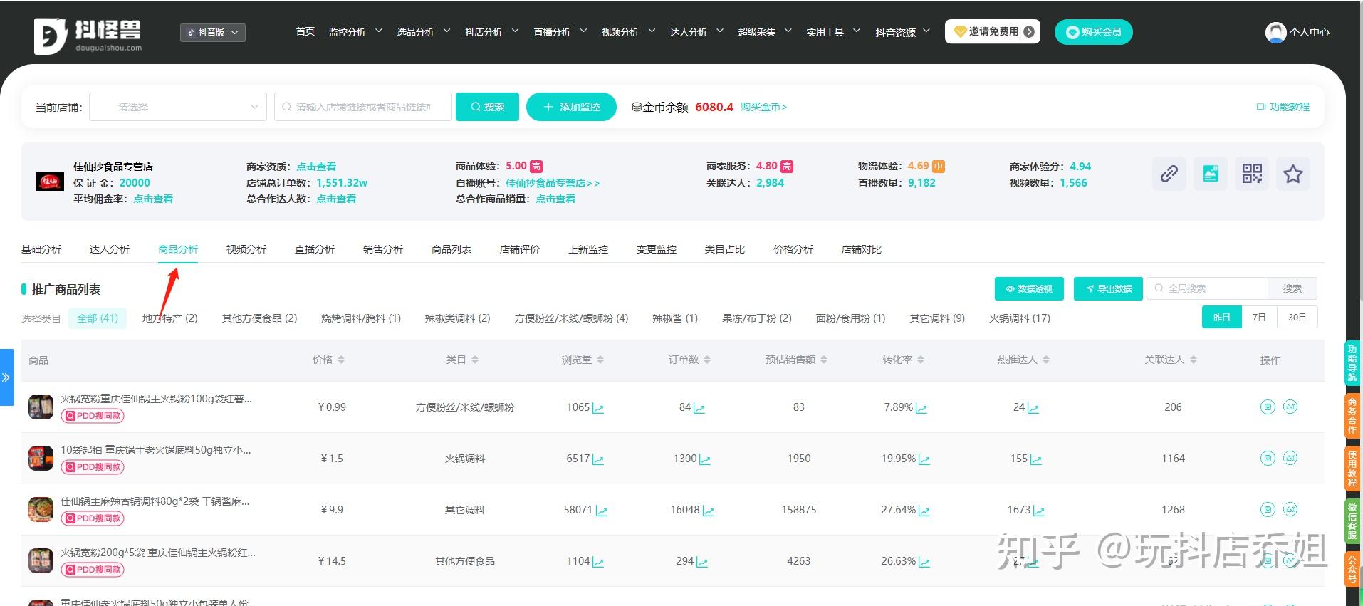Image resolution: width=1363 pixels, height=606 pixels.
Task: Open personal center avatar icon
Action: pos(1275,32)
